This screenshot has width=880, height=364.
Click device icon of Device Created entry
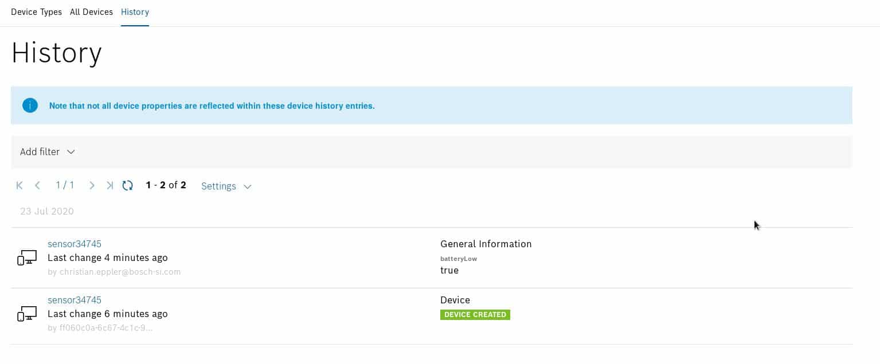coord(27,314)
